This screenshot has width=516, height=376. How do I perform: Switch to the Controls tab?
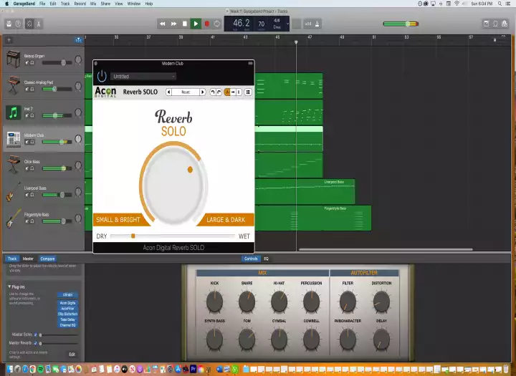pyautogui.click(x=251, y=259)
